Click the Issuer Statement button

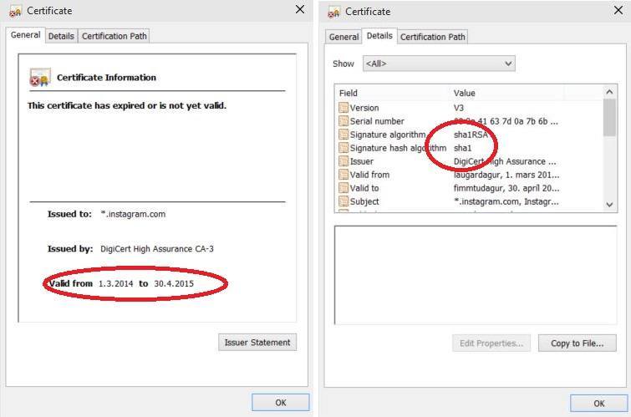point(257,343)
